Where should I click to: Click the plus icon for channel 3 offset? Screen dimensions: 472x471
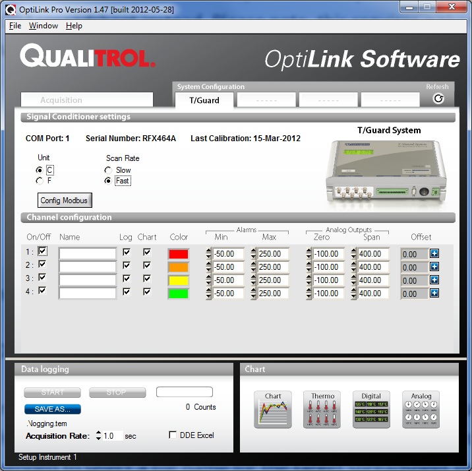[x=434, y=280]
